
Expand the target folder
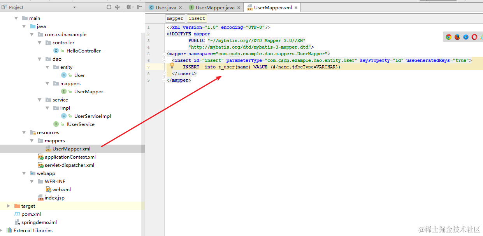coord(9,206)
